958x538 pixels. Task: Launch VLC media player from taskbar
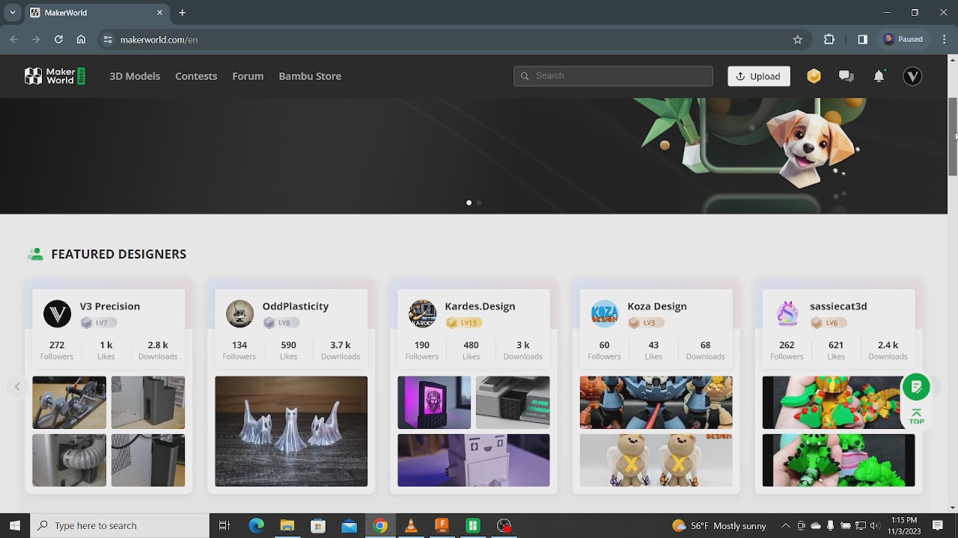(x=411, y=526)
